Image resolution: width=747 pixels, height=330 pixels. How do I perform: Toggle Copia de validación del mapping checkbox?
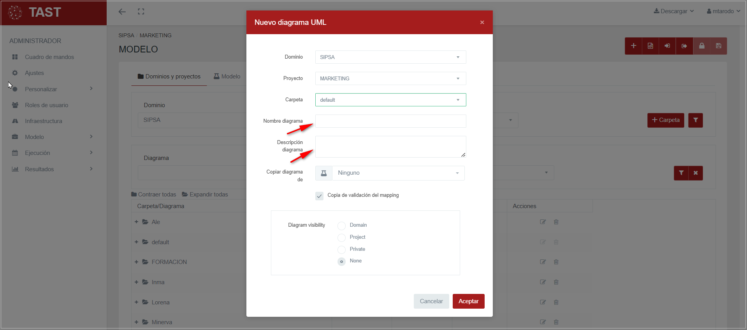point(319,196)
